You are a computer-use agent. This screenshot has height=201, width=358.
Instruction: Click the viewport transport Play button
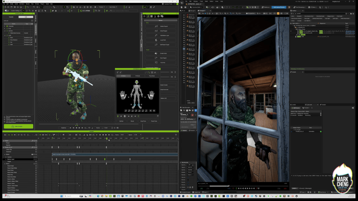70,128
